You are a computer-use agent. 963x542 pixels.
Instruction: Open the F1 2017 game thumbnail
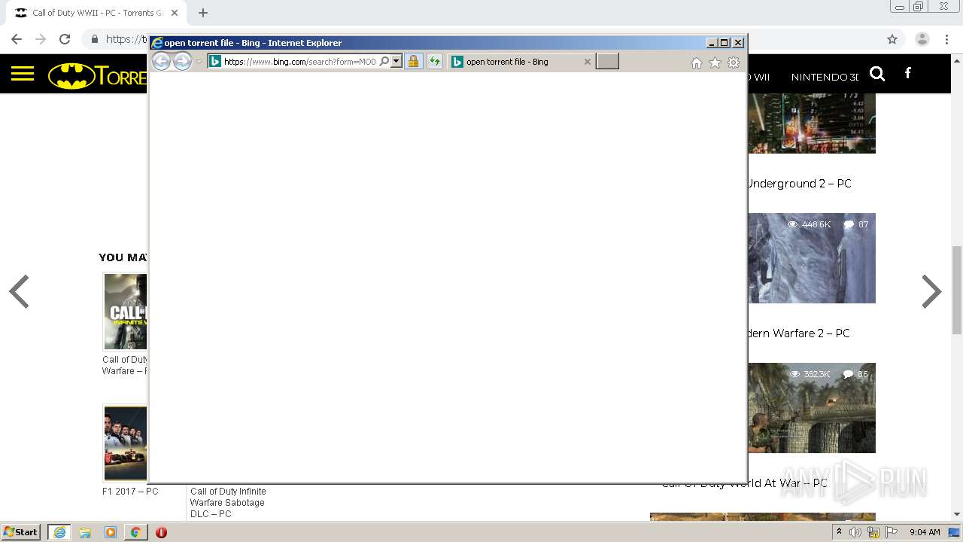[126, 443]
